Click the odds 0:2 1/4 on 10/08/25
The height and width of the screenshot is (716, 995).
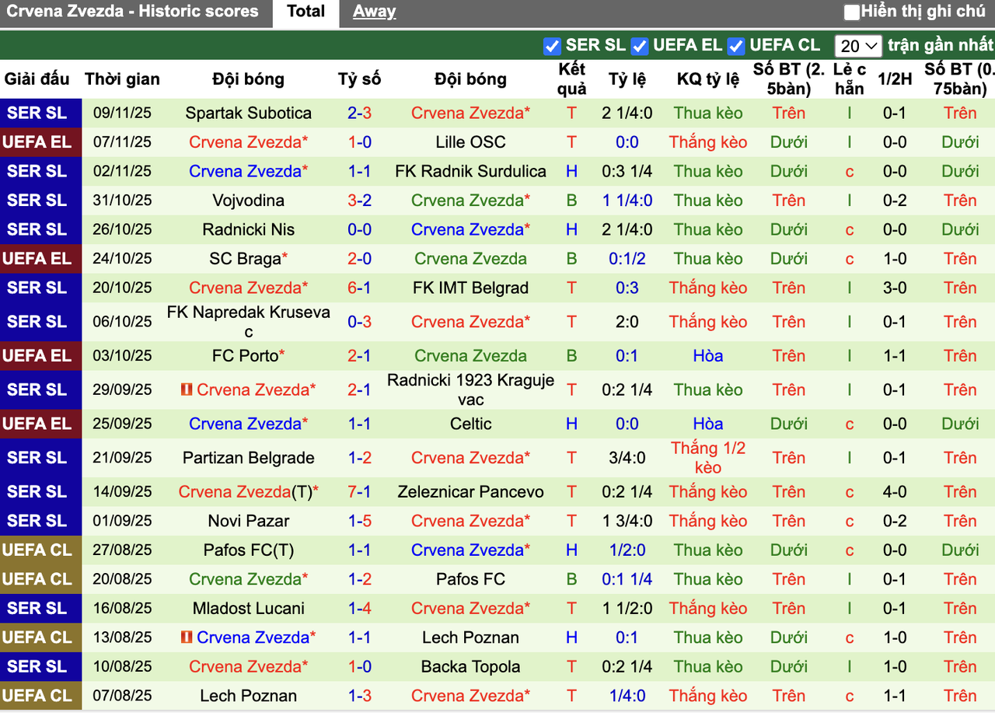click(x=627, y=667)
